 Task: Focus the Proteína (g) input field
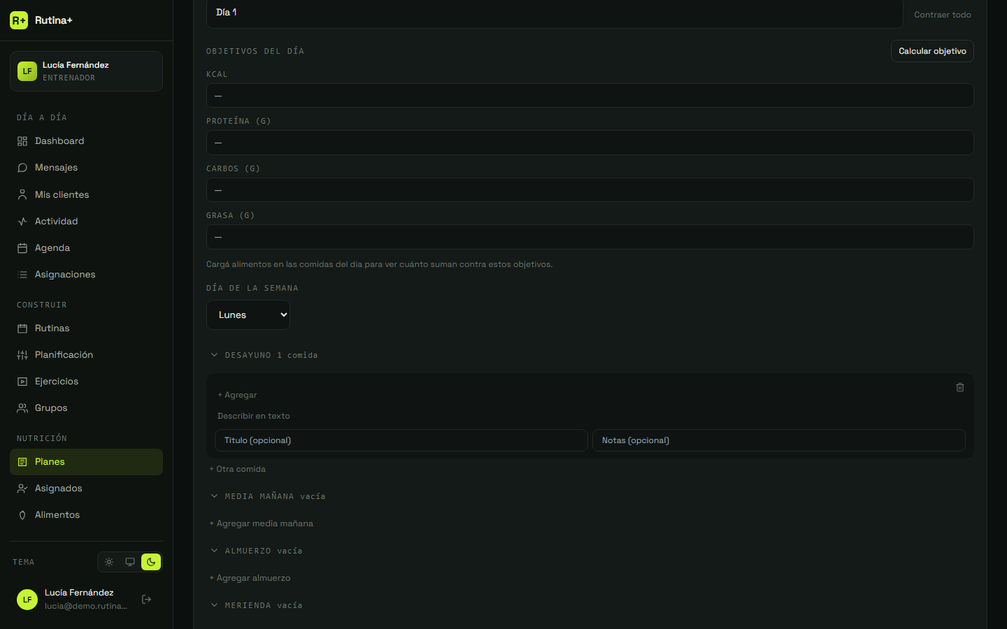590,143
